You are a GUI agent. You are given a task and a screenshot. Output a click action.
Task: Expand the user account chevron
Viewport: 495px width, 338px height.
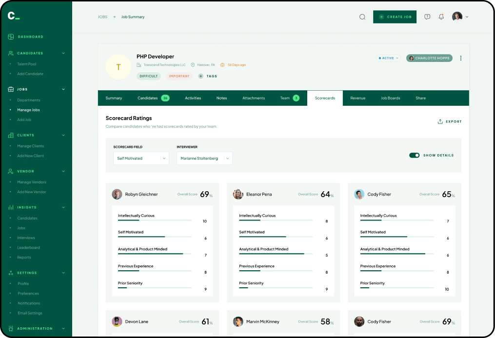(x=467, y=17)
